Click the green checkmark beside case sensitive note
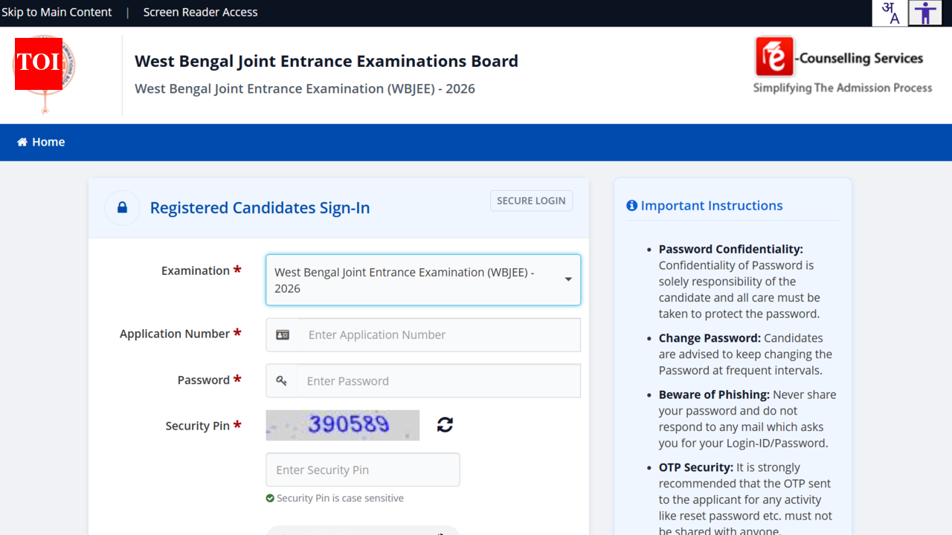952x535 pixels. click(x=269, y=498)
